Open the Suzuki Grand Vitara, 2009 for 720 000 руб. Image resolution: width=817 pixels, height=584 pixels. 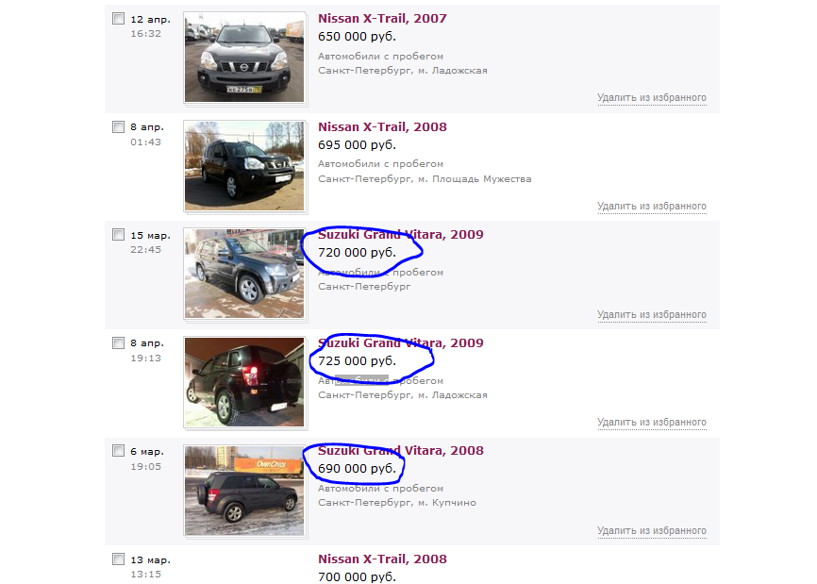pos(401,234)
